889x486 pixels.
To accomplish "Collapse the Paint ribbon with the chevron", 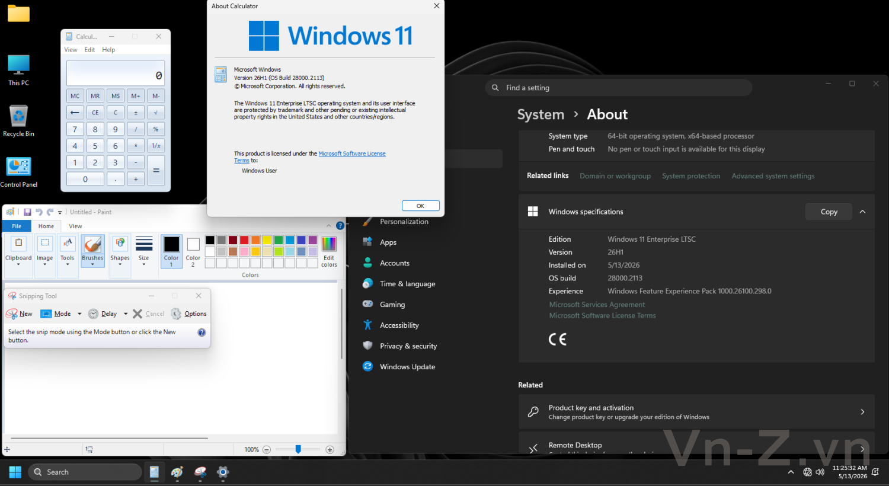I will (x=329, y=226).
